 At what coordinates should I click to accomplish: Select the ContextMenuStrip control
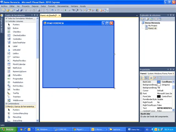click(20, 113)
